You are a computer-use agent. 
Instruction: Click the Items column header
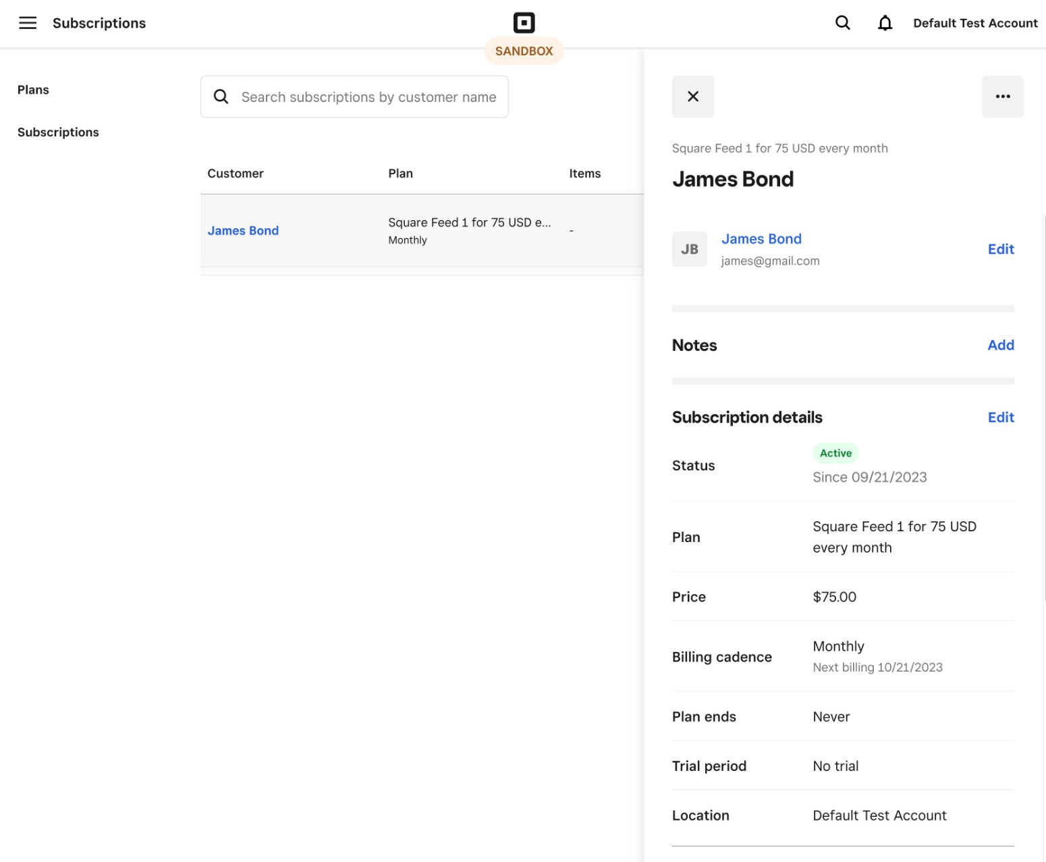pyautogui.click(x=584, y=173)
